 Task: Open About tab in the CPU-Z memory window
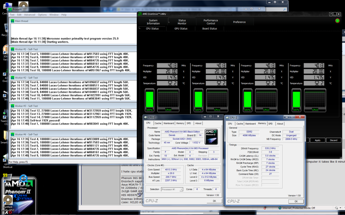[x=280, y=124]
